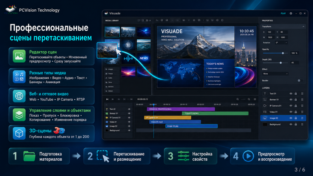The image size is (313, 176).
Task: Hide Banner 01 in the Layers panel
Action: tap(291, 100)
